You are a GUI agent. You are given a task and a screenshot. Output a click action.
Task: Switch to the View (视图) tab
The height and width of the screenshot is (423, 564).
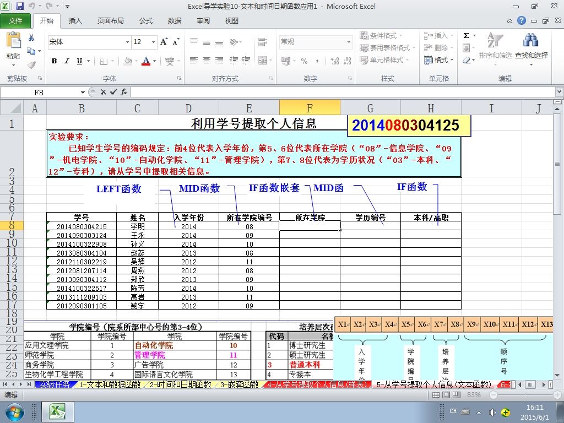(232, 21)
